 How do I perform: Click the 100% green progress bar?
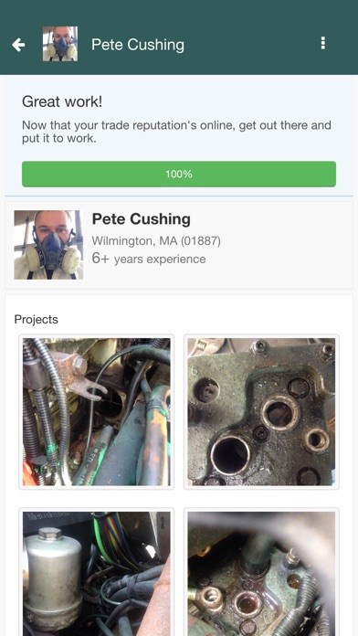click(x=179, y=174)
